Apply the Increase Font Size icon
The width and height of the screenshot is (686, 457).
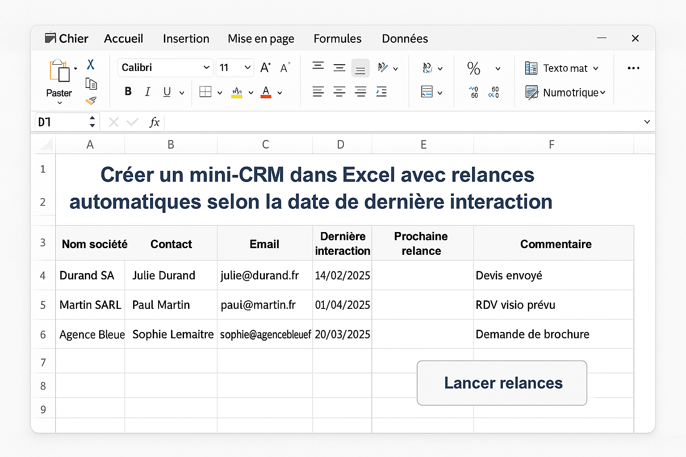click(265, 67)
